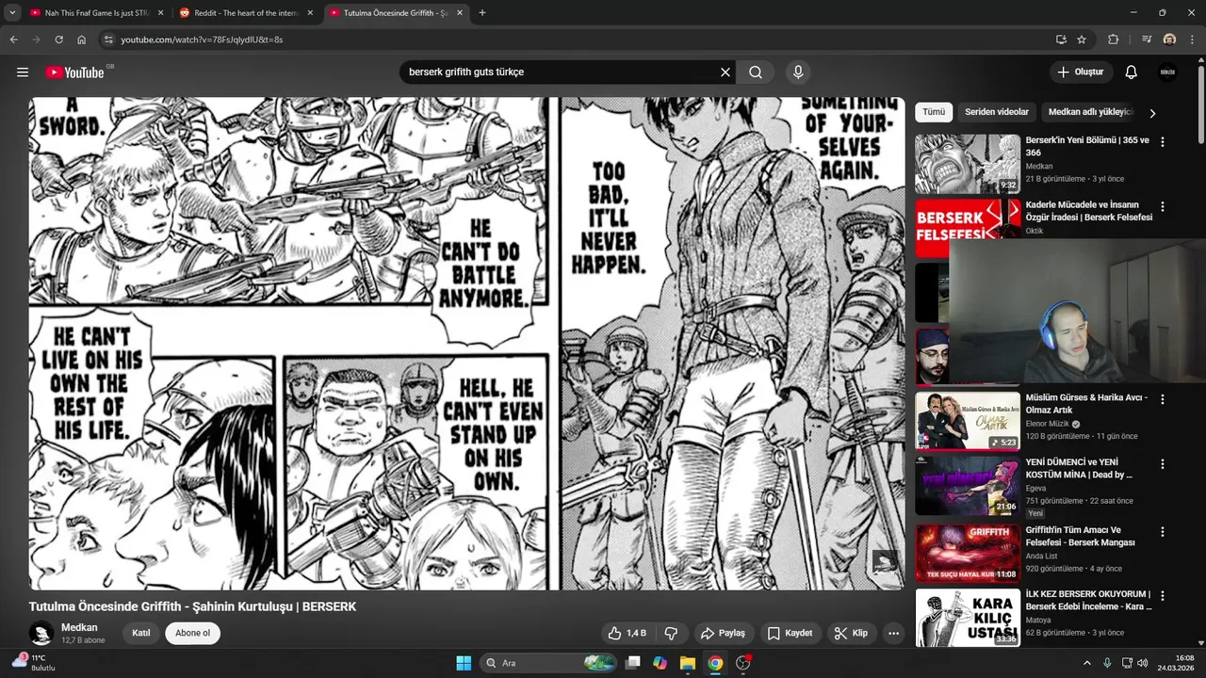Show hidden system tray icons chevron
Screen dimensions: 1206x678
point(1086,663)
